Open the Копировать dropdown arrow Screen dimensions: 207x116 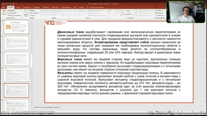coord(18,13)
